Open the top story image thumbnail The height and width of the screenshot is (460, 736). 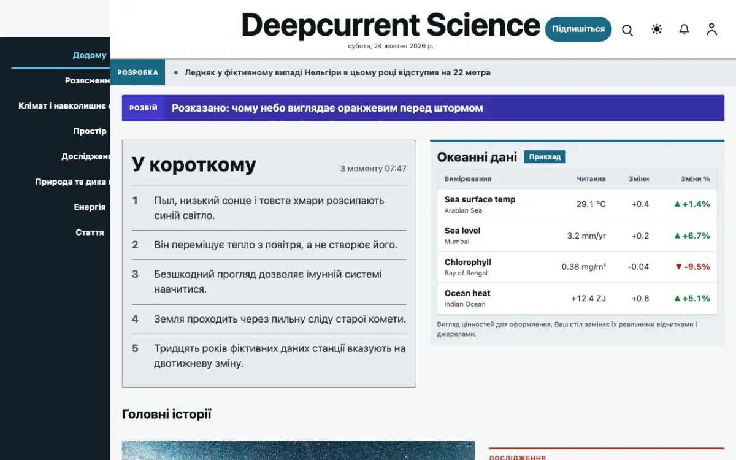298,451
